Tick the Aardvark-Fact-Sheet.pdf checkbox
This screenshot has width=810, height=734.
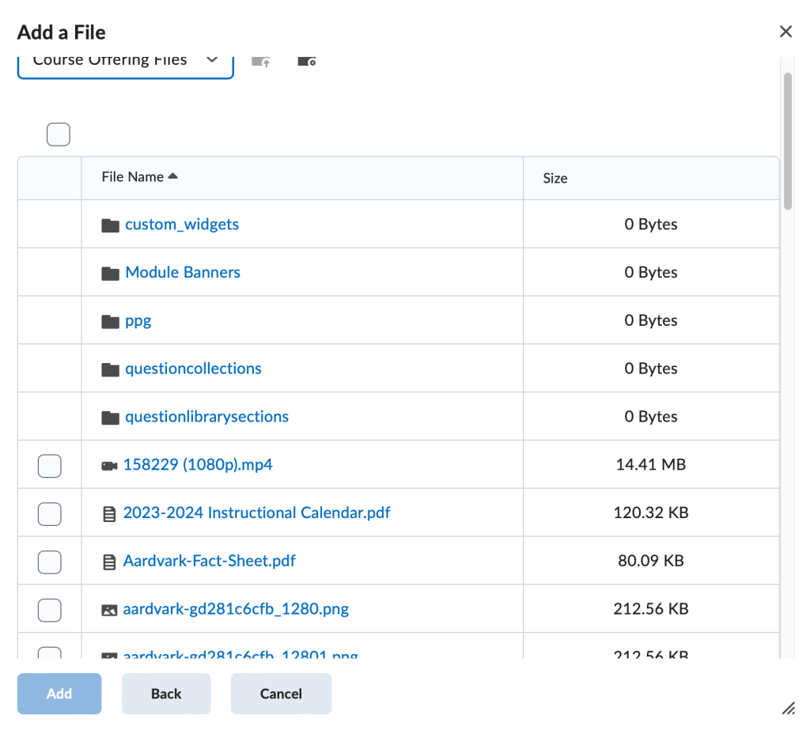pyautogui.click(x=50, y=562)
